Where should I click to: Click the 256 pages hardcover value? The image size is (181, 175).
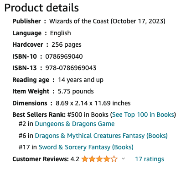point(67,44)
